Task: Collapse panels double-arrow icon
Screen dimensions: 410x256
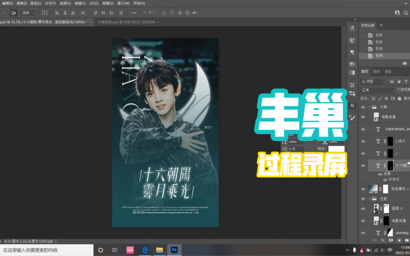Action: 355,19
